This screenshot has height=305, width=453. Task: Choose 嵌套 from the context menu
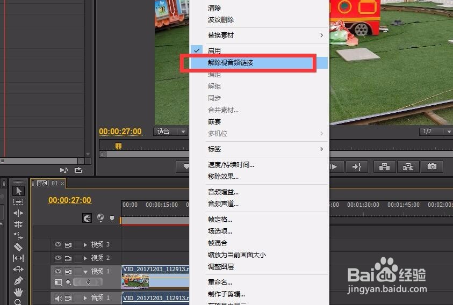(x=259, y=121)
